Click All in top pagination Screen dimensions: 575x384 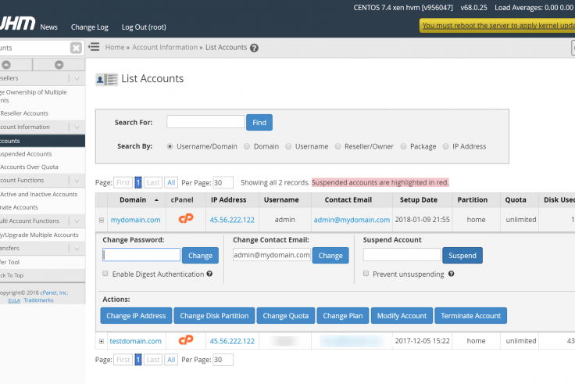tap(171, 182)
